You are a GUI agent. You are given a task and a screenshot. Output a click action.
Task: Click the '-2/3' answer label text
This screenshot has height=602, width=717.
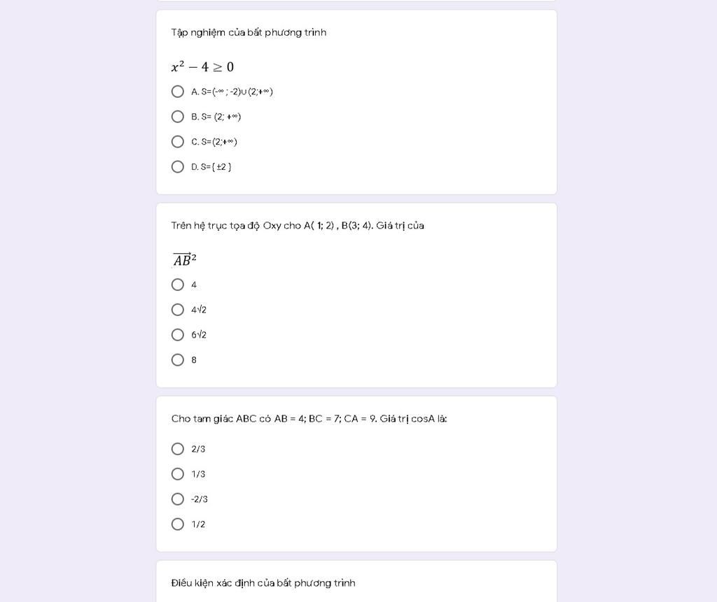tap(200, 499)
